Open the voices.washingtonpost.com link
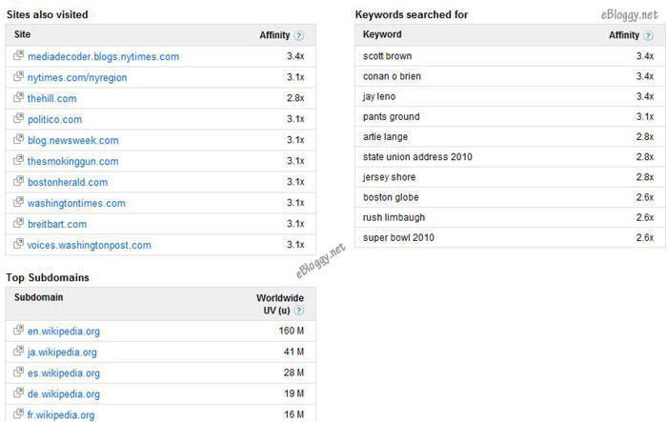This screenshot has height=422, width=667. 90,245
